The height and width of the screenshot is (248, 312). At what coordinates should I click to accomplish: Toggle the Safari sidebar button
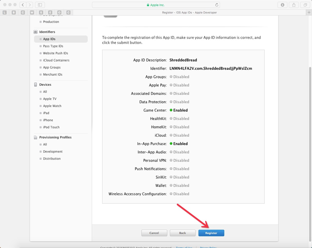tap(40, 5)
